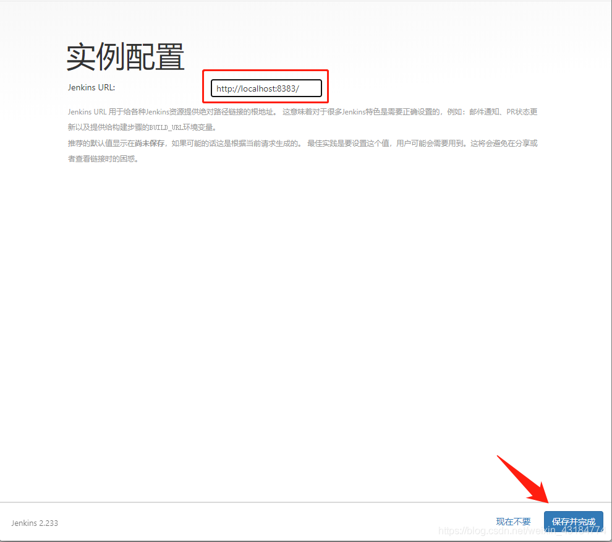Click the Jenkins URL: field label
Screen dimensions: 612x542
[91, 87]
